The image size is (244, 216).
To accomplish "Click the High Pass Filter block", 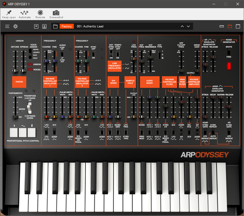I will [182, 82].
